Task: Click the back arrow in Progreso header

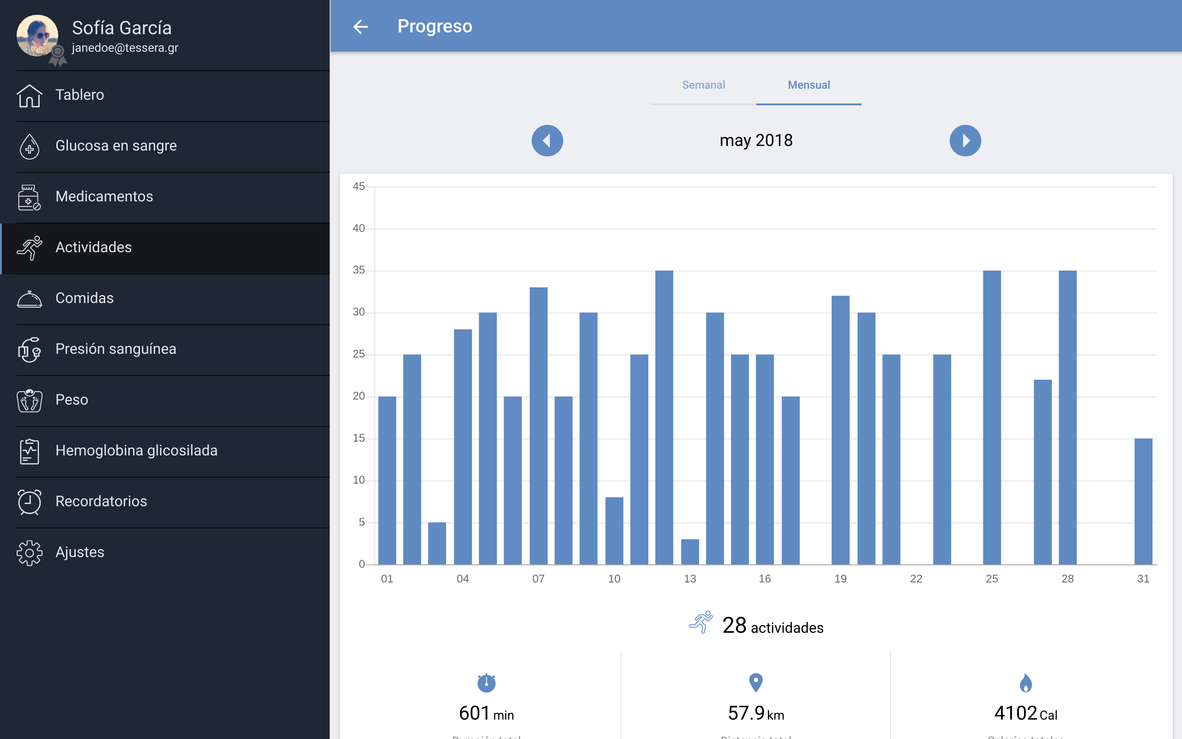Action: 361,26
